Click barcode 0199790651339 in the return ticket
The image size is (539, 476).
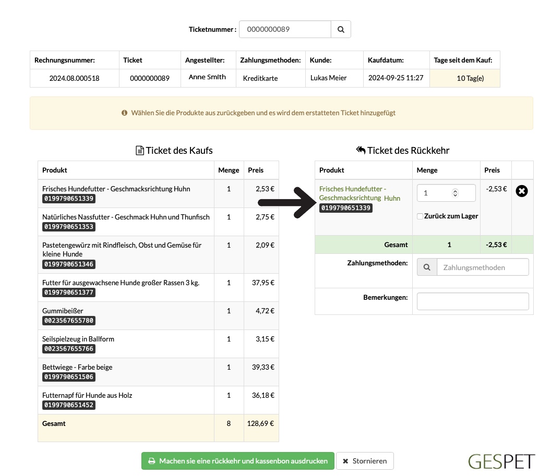346,208
